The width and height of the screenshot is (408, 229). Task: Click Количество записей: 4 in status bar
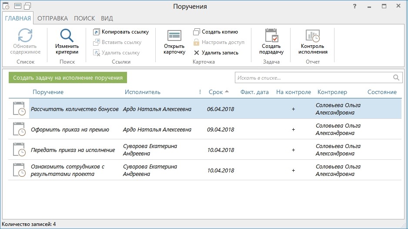tap(29, 224)
